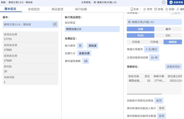
Task: Open 洗價方式 dropdown showing 逐筆洗價
Action: tap(84, 53)
